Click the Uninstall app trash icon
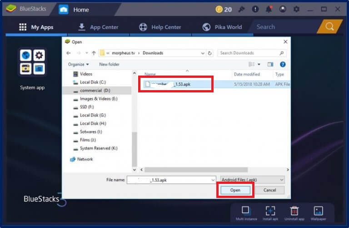This screenshot has width=349, height=228. point(294,211)
